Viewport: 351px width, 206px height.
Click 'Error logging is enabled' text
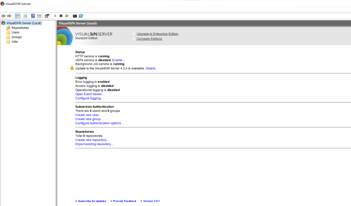tap(92, 82)
